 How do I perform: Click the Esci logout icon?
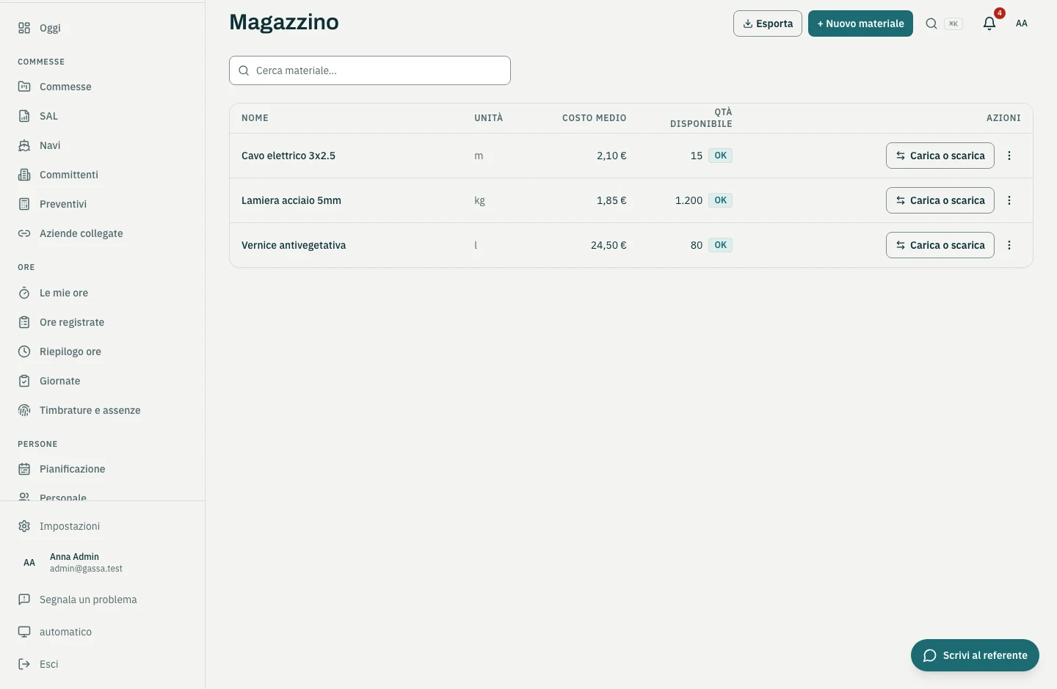pyautogui.click(x=24, y=664)
